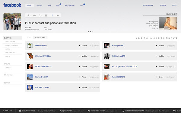Click quote icon beside Morganne Foster in live feed

coord(89,111)
